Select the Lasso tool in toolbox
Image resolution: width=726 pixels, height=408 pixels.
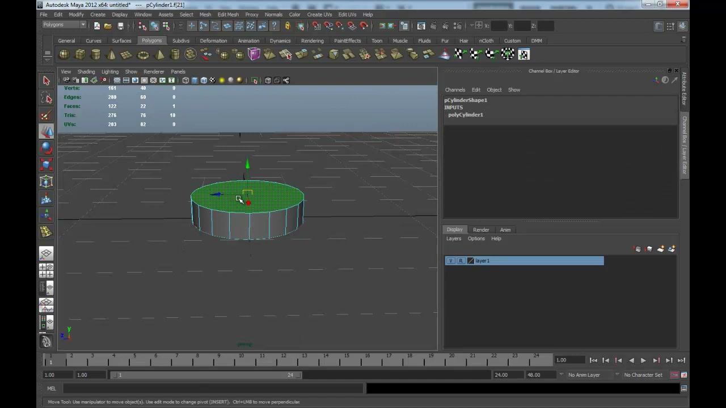click(x=47, y=98)
